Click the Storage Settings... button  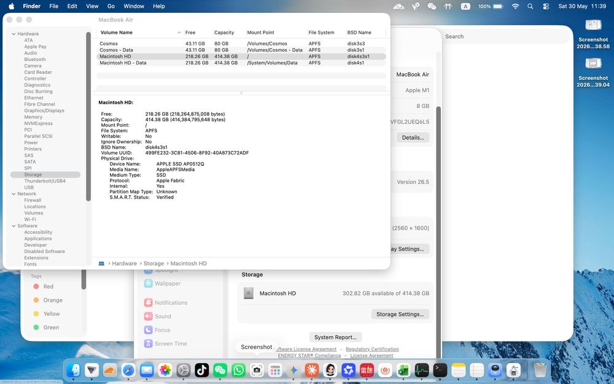click(400, 314)
